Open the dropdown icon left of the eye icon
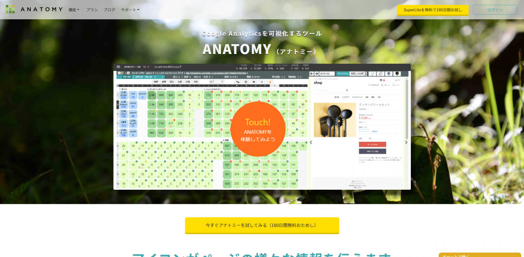 pos(246,81)
